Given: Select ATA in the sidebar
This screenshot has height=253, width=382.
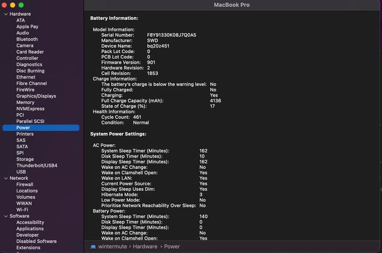Looking at the screenshot, I should pyautogui.click(x=21, y=20).
